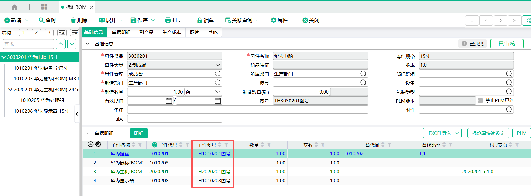The image size is (531, 196).
Task: Click the 备注 input field
Action: [x=247, y=110]
